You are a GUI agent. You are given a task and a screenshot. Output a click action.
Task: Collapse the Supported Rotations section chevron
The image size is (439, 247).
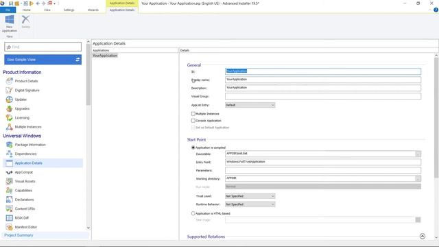[423, 236]
